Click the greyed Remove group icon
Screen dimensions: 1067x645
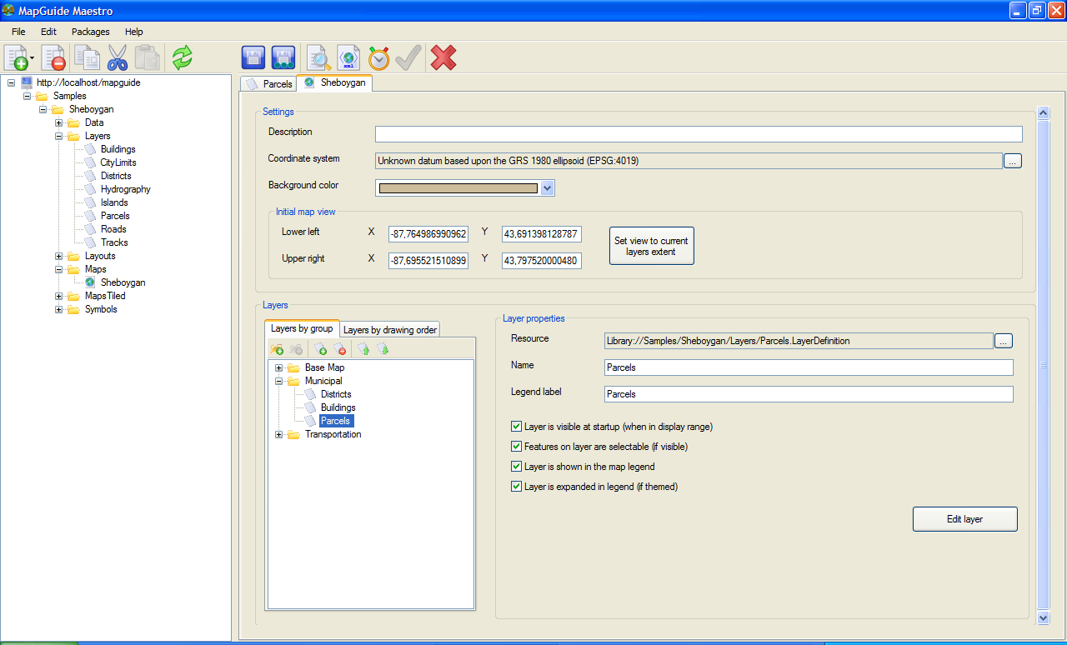tap(296, 349)
